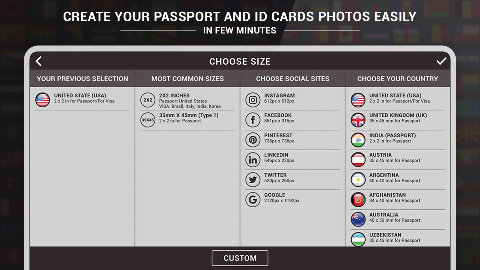Confirm selection with the checkmark icon
This screenshot has height=270, width=480.
pos(441,61)
